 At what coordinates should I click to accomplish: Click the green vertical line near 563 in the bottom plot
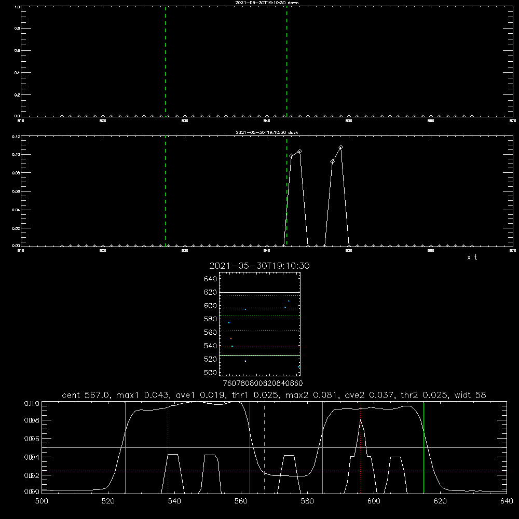click(x=250, y=447)
